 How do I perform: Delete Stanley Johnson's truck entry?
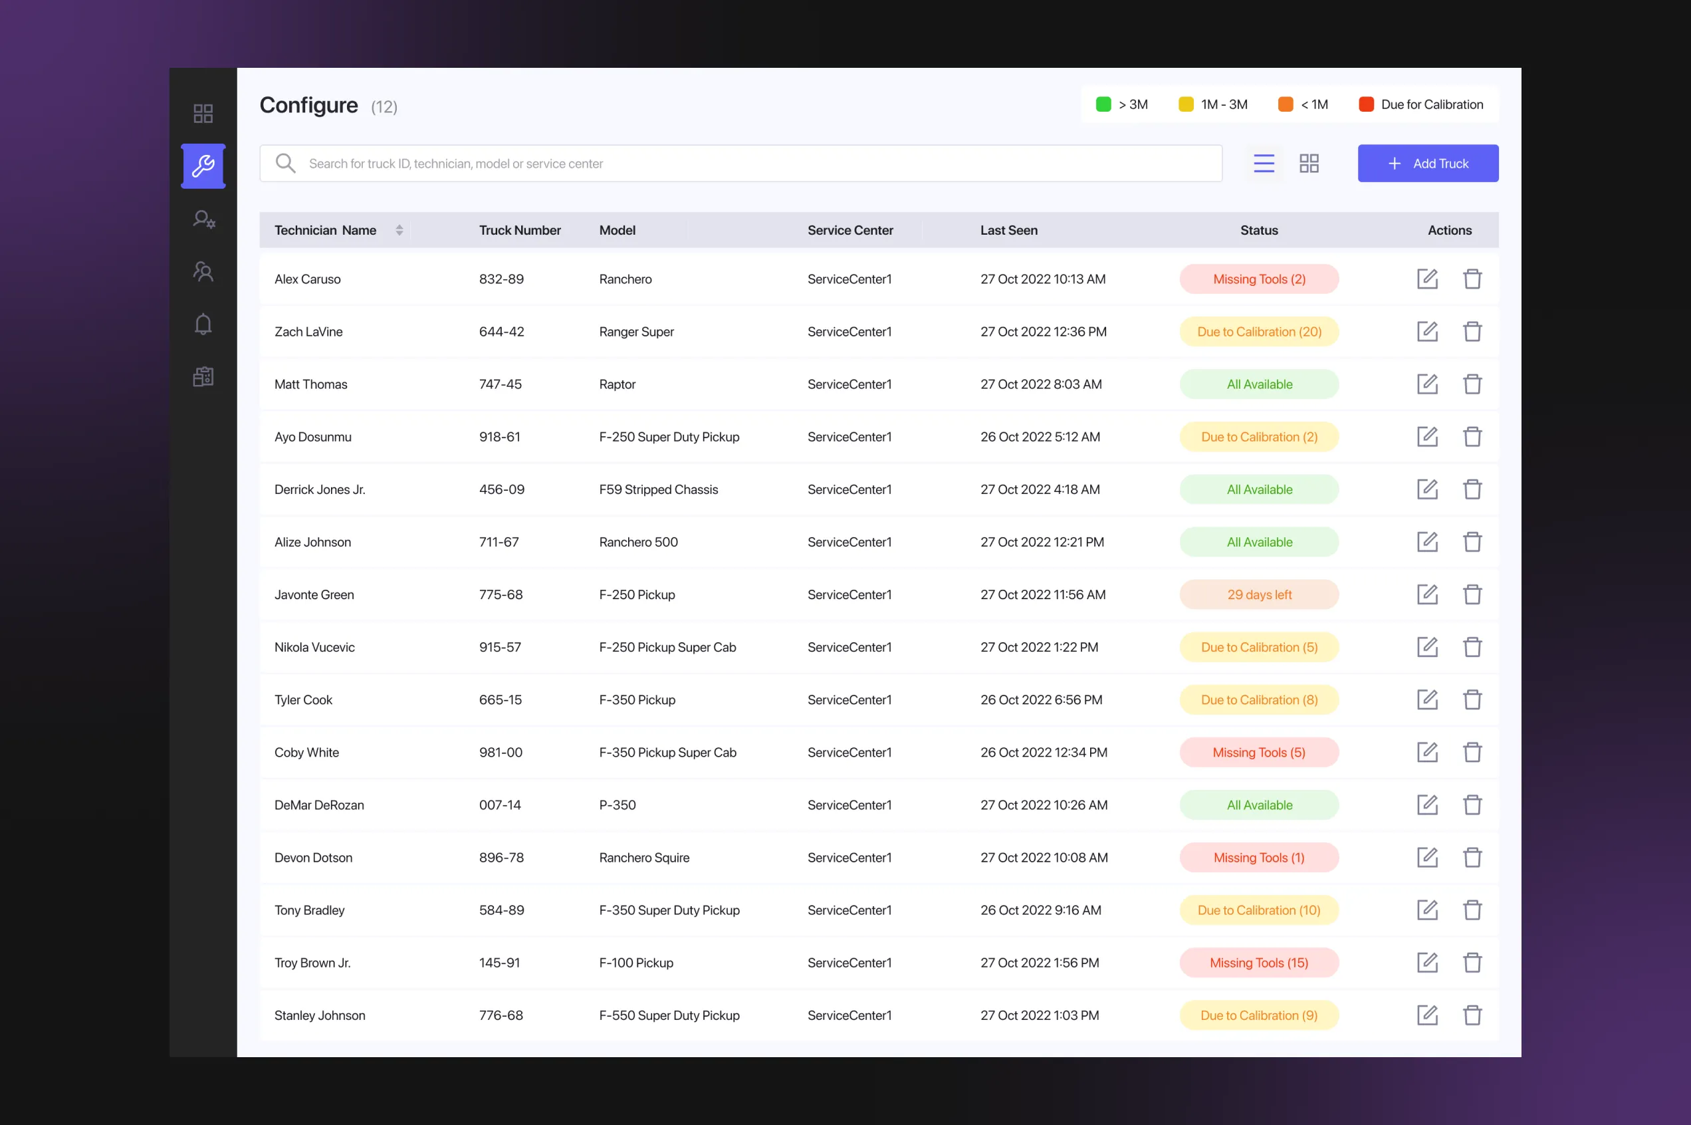pyautogui.click(x=1472, y=1015)
